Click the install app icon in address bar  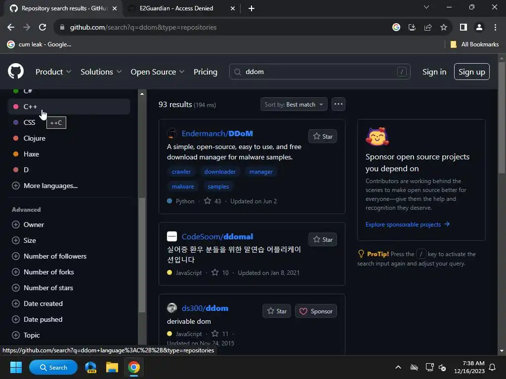coord(412,28)
